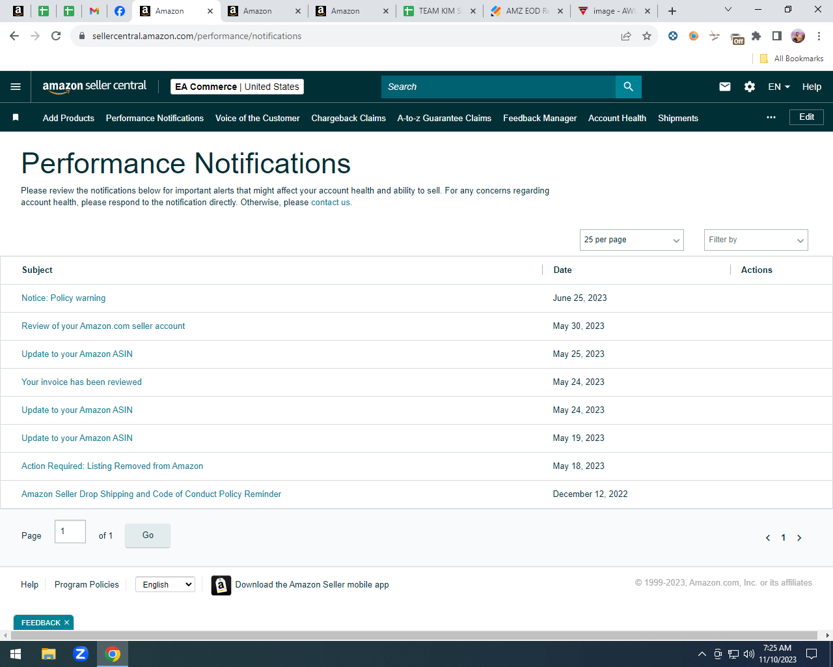833x667 pixels.
Task: Toggle the Chrome side panel icon
Action: 777,36
